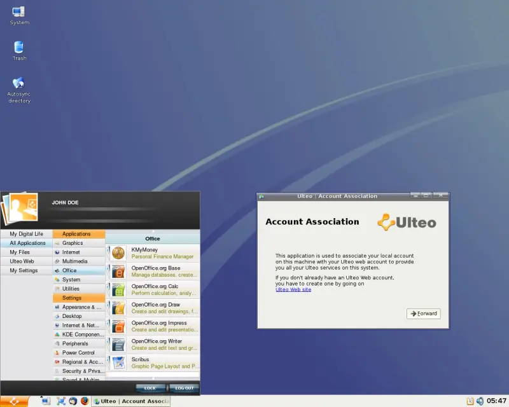Screen dimensions: 509x407
Task: Open the Autosync directory icon
Action: click(19, 90)
